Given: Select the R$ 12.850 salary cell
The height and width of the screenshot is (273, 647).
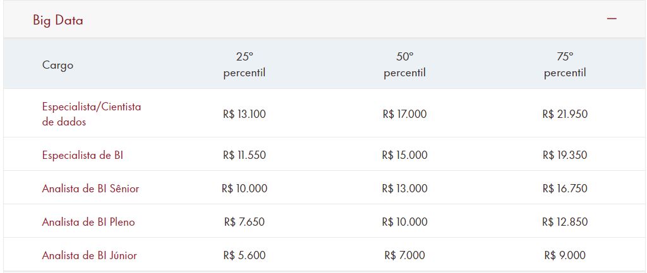Looking at the screenshot, I should [x=565, y=222].
